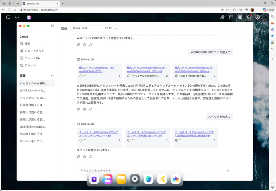Launch the teal parallelogram dock app

(148, 179)
